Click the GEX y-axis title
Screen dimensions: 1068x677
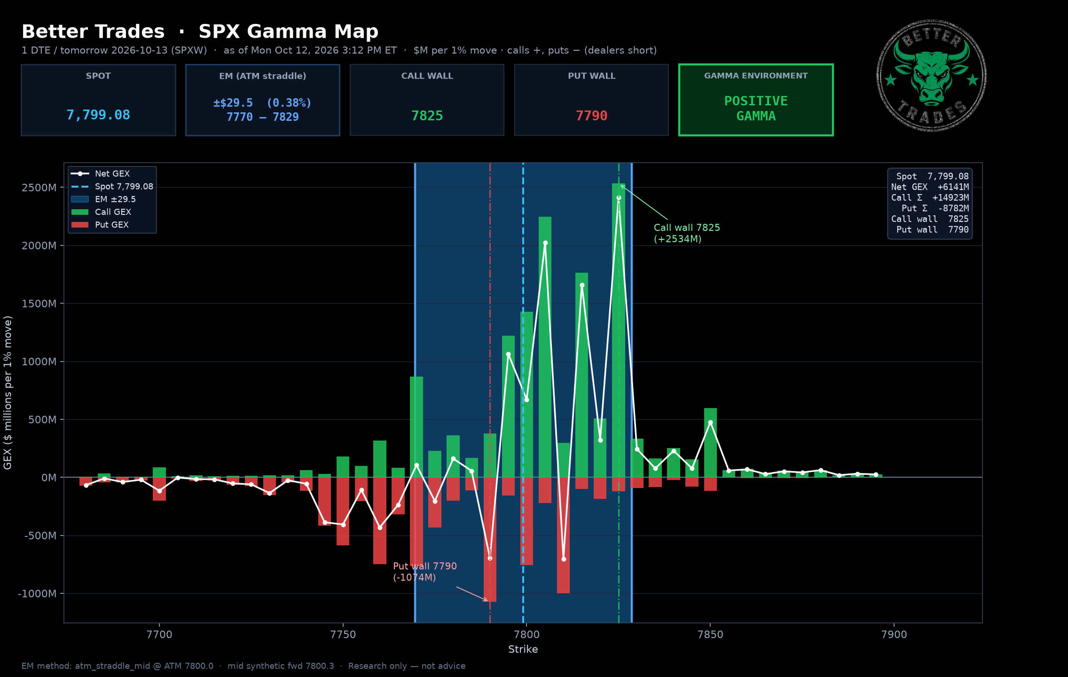click(8, 393)
